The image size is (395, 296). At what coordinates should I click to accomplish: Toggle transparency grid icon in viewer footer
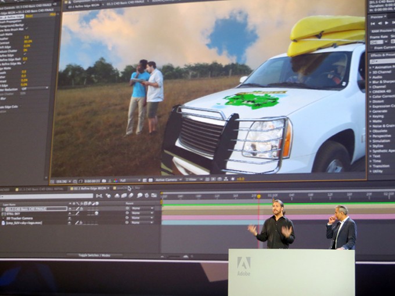click(150, 181)
